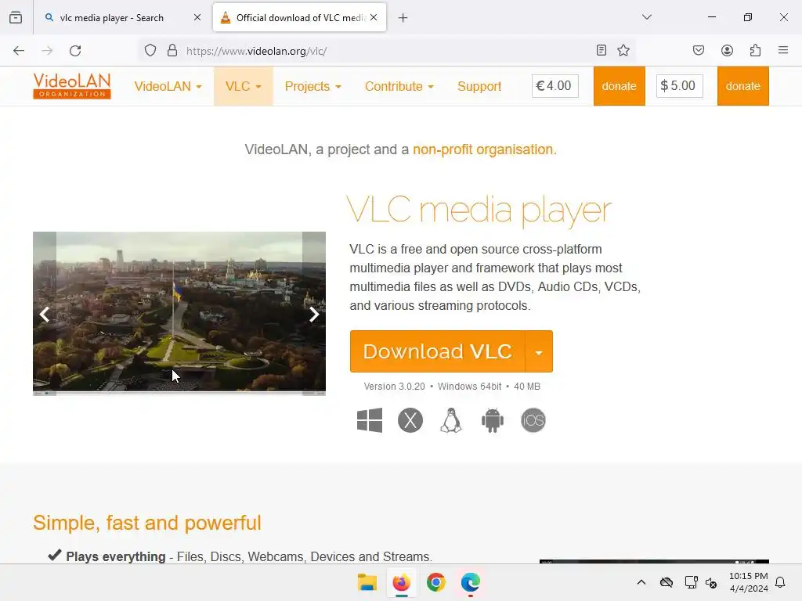The image size is (802, 601).
Task: Click donate button next to dollar amount
Action: pyautogui.click(x=743, y=86)
